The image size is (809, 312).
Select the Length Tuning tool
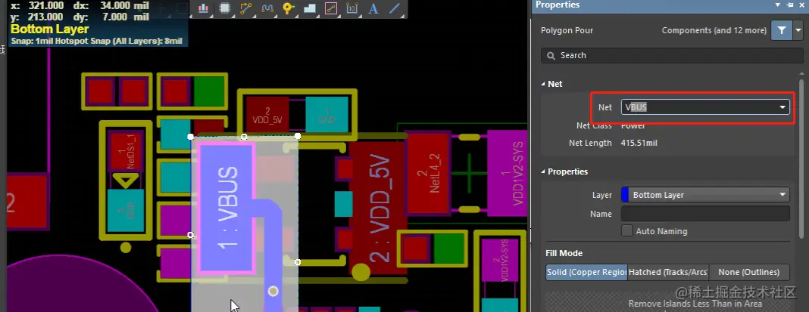pos(267,8)
